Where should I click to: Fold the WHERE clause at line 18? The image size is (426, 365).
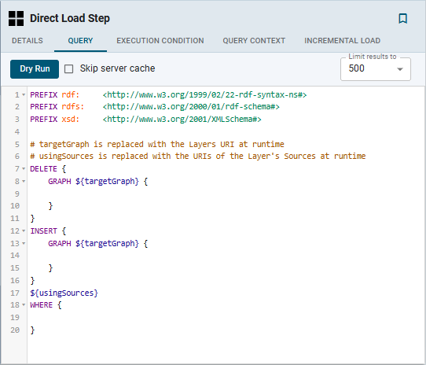click(x=24, y=305)
